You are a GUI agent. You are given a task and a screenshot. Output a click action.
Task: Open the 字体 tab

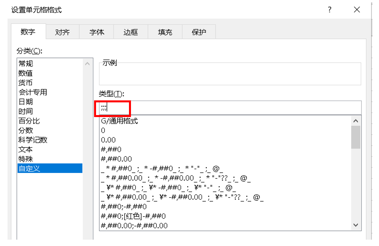click(x=97, y=32)
